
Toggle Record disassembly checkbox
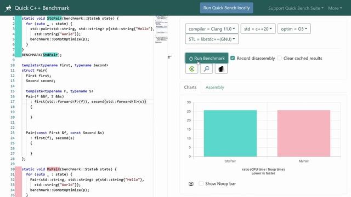point(233,58)
